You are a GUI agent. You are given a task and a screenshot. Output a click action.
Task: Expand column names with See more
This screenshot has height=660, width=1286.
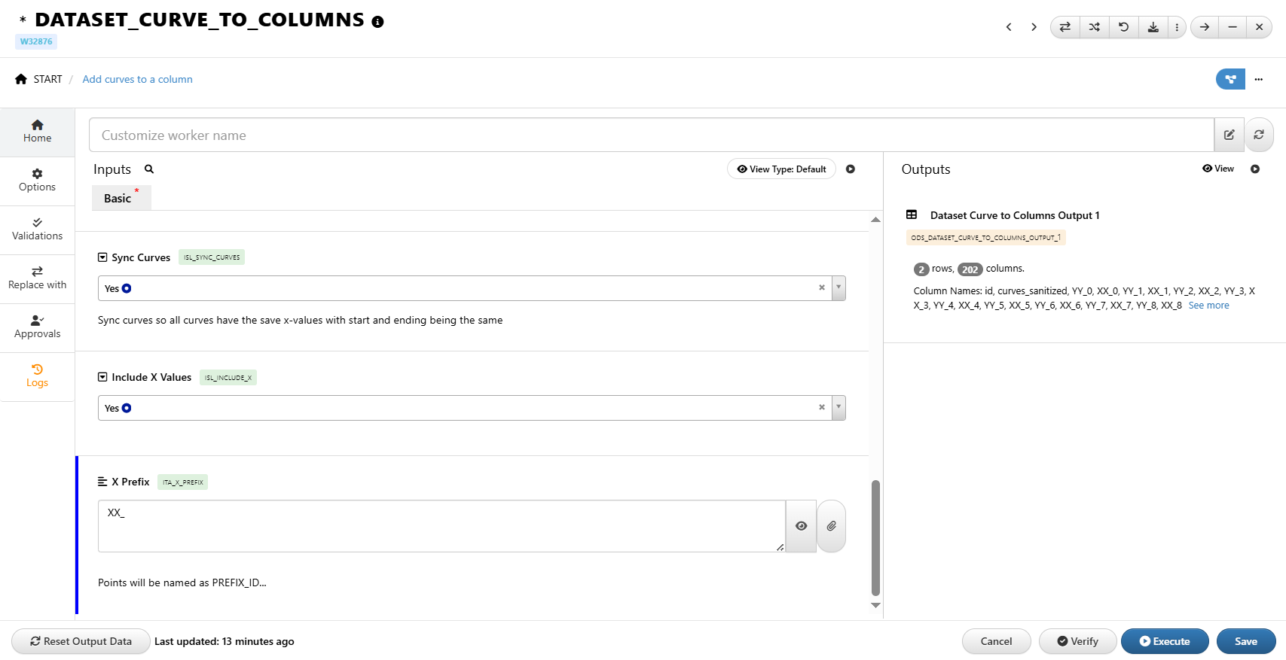tap(1208, 306)
